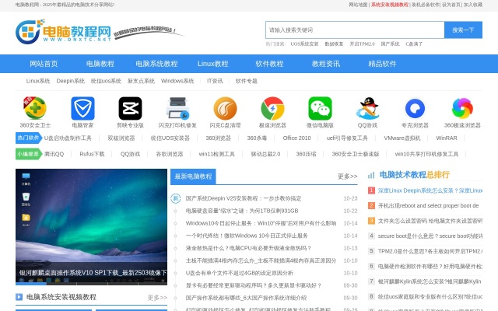
Task: Click the 360安全卫士 icon
Action: click(35, 108)
